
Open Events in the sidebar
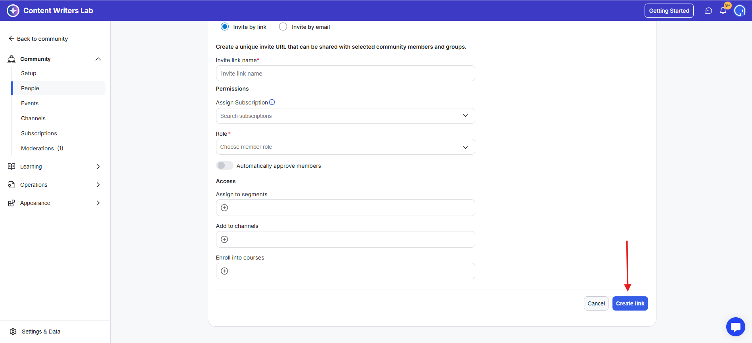(30, 103)
